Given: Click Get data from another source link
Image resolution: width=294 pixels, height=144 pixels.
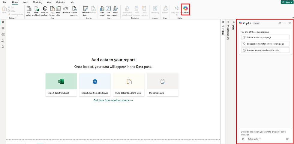Looking at the screenshot, I should tap(113, 100).
